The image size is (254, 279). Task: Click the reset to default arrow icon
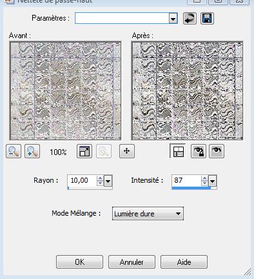[190, 18]
